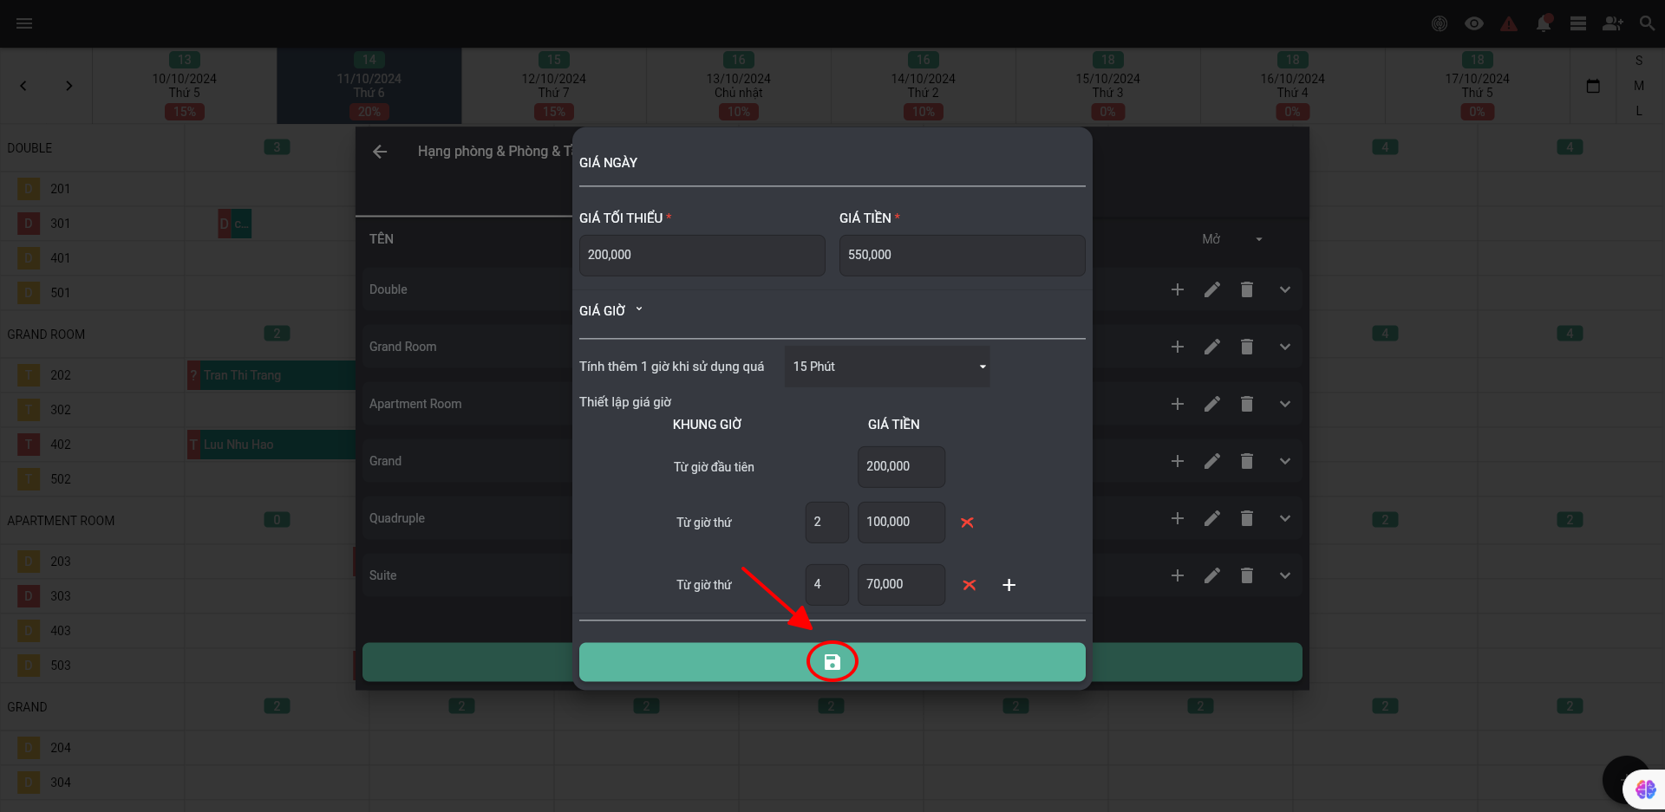Screen dimensions: 1665x812
Task: Save the price settings with disk icon
Action: pos(832,662)
